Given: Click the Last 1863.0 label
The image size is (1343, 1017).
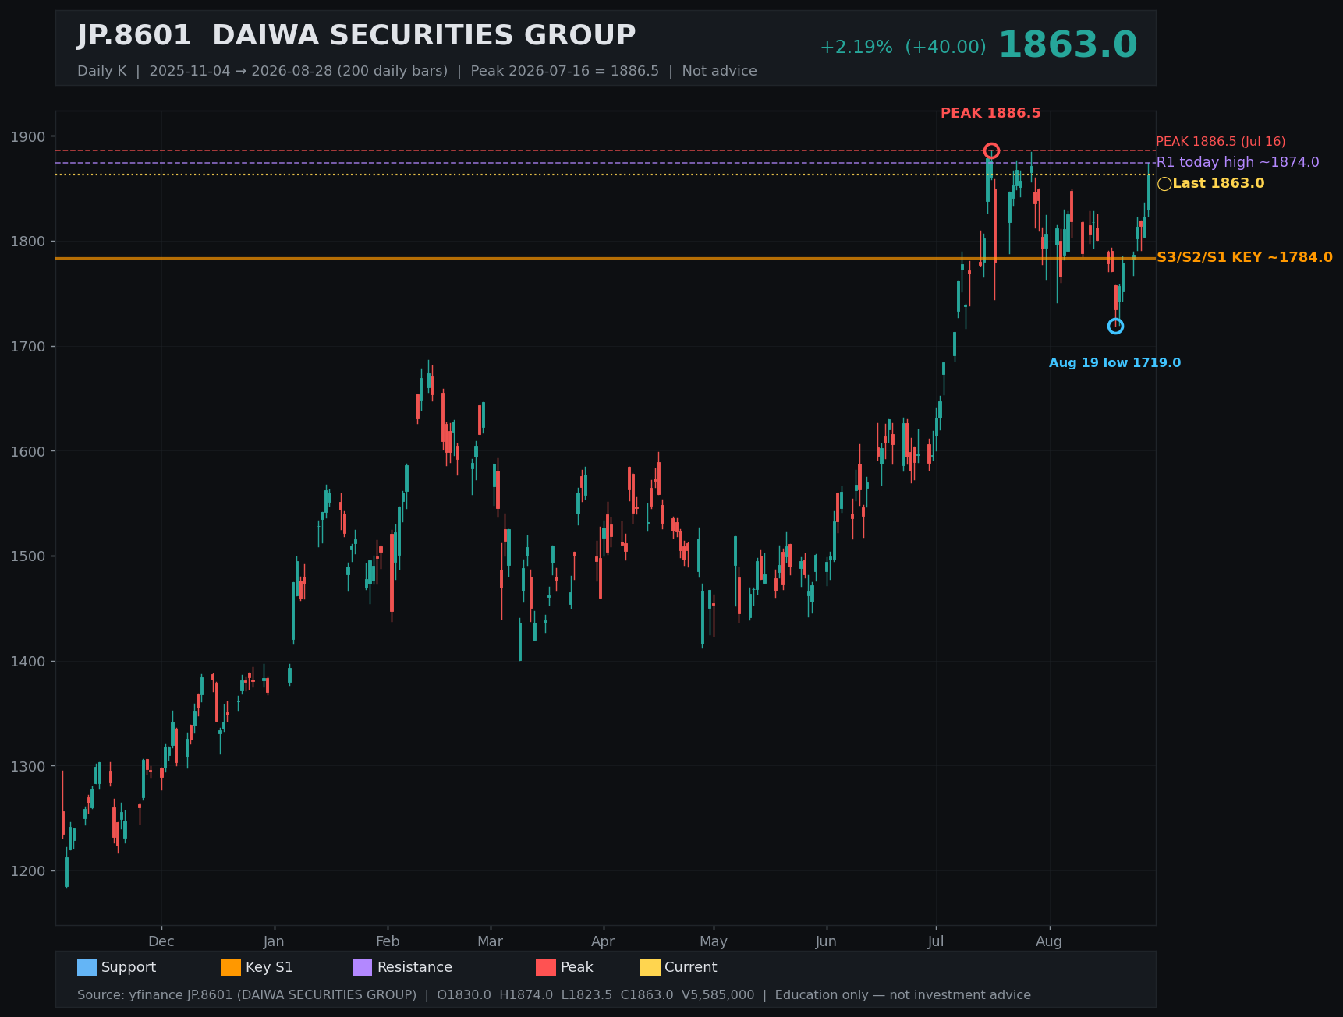Looking at the screenshot, I should coord(1218,183).
